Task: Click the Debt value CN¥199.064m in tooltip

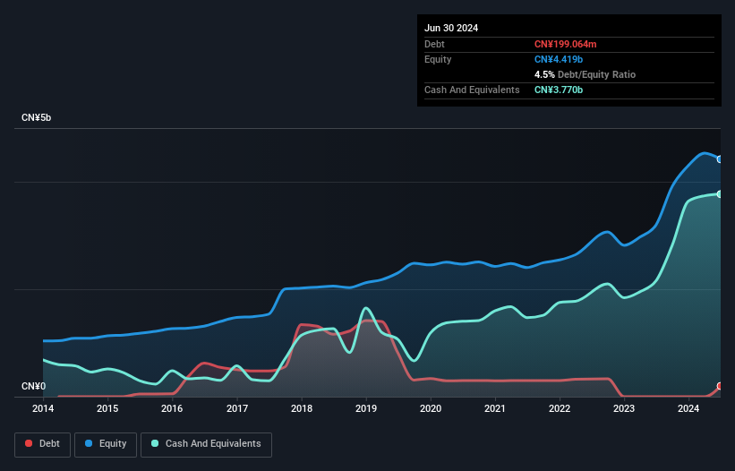Action: tap(565, 44)
